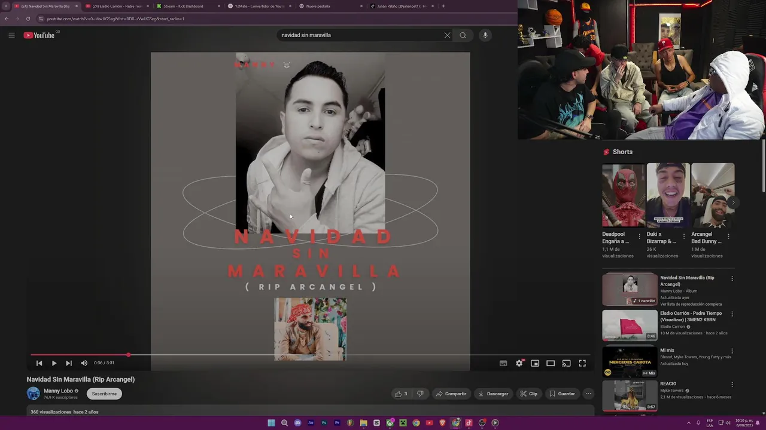This screenshot has height=430, width=766.
Task: Open the Windows Start menu
Action: click(x=271, y=423)
